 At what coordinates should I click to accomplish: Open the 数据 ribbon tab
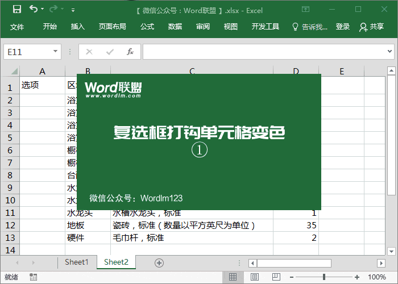[175, 27]
